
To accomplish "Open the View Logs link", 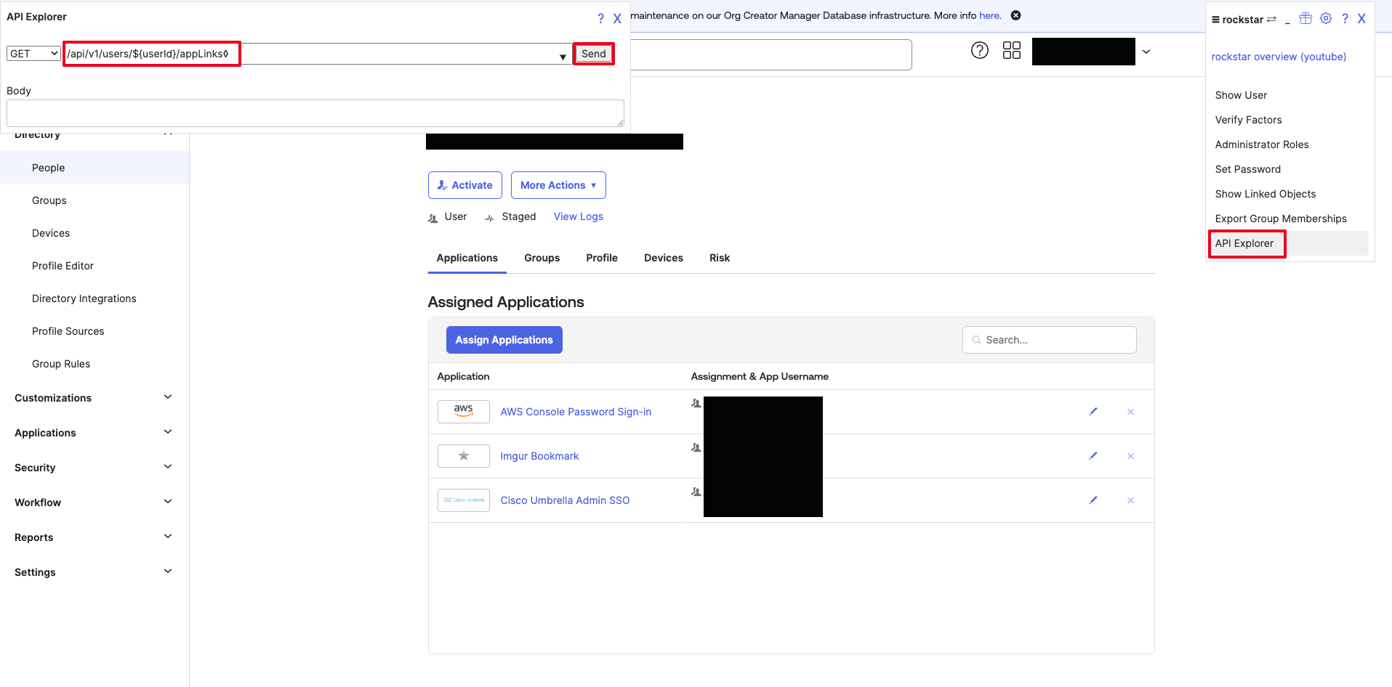I will (579, 216).
